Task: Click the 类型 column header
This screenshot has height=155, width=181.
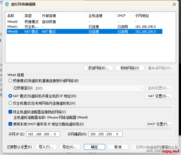Action: [x=31, y=16]
